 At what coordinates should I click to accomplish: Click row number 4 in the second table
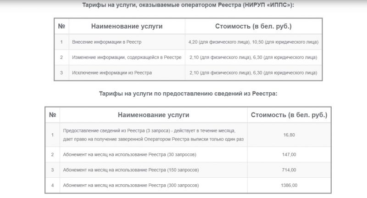tap(52, 185)
